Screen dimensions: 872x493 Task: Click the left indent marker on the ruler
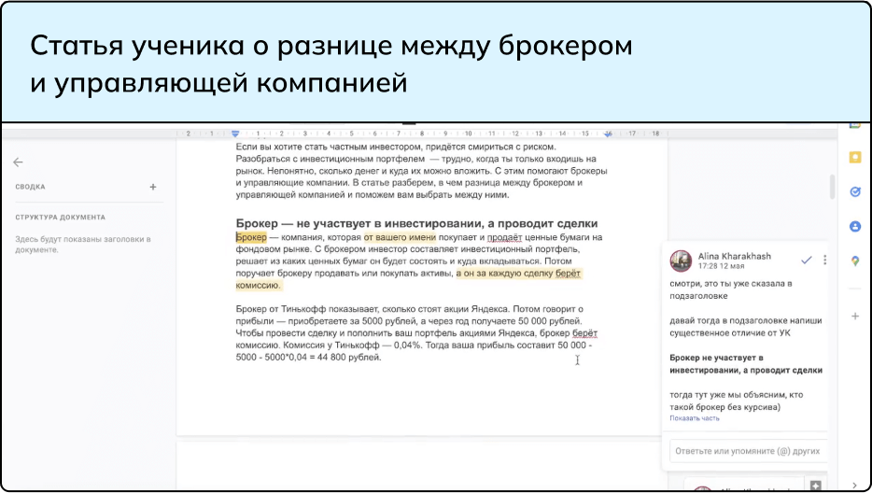coord(235,134)
